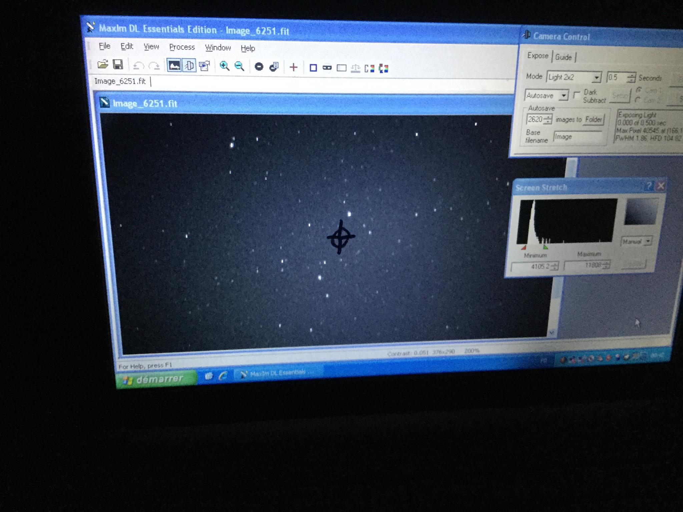Open the Manual stretch mode dropdown
Viewport: 683px width, 512px height.
tap(647, 241)
